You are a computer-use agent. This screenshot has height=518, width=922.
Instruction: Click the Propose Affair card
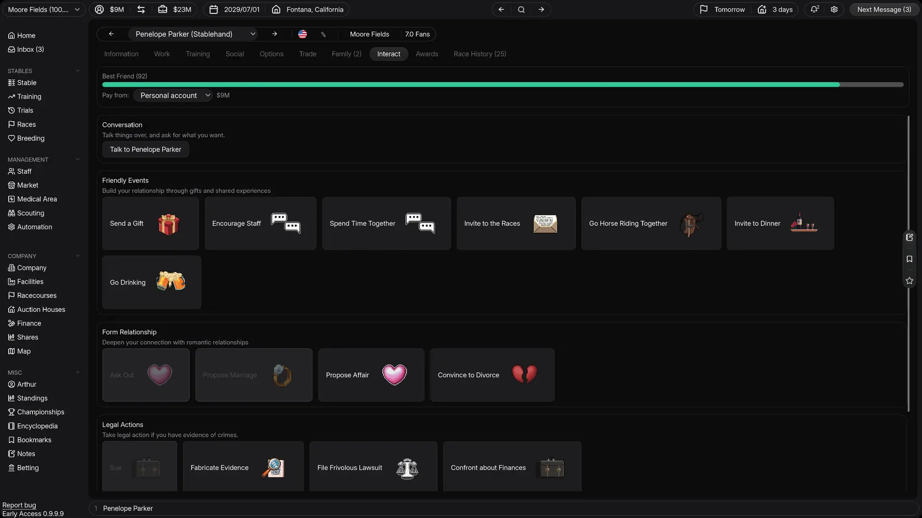(x=371, y=375)
